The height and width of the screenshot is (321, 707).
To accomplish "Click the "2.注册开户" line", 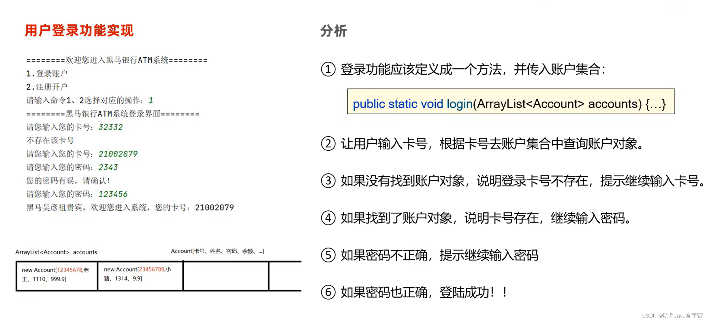I will point(47,87).
